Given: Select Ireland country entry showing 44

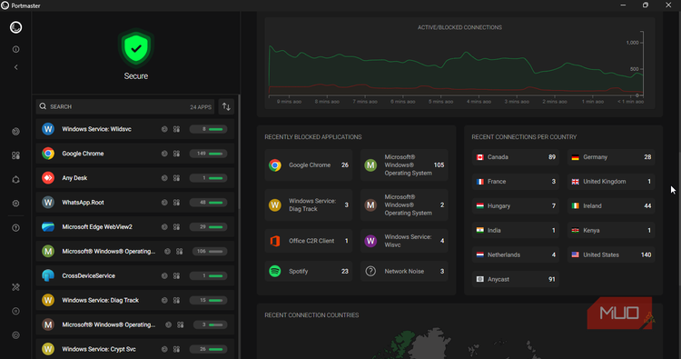Looking at the screenshot, I should (611, 206).
